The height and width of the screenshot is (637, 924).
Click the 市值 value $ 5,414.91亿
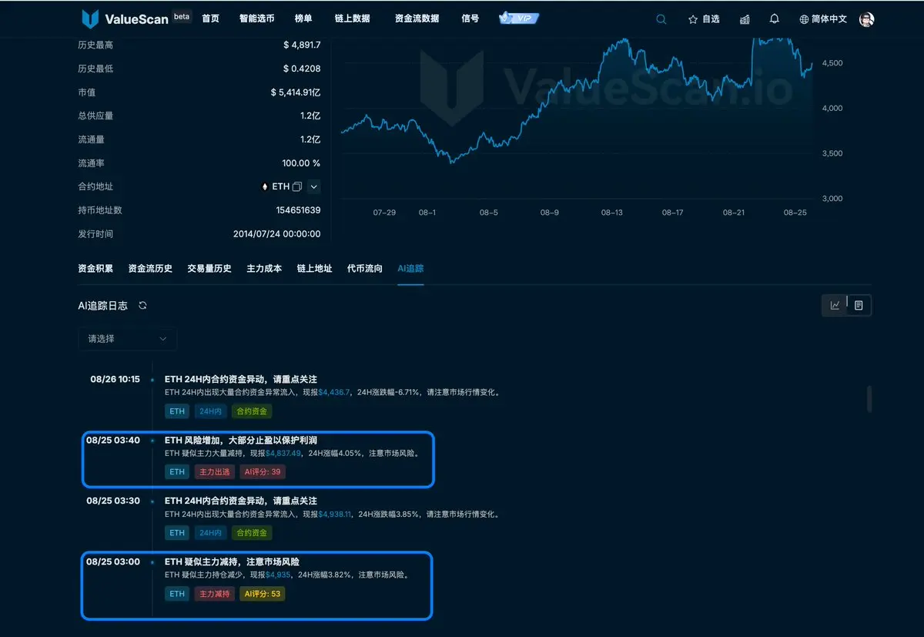point(296,92)
